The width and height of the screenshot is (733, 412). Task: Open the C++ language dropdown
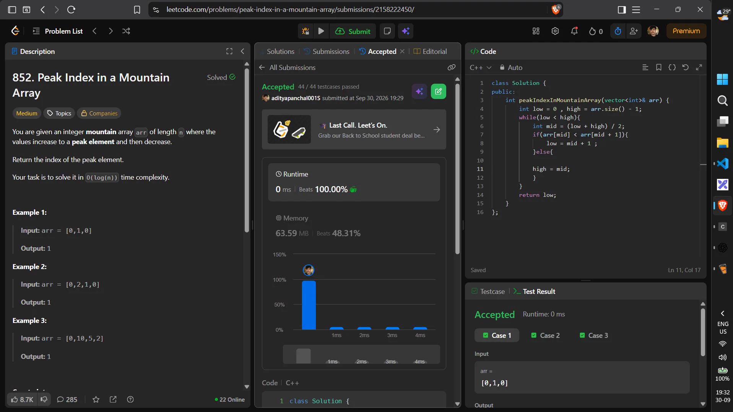tap(480, 67)
